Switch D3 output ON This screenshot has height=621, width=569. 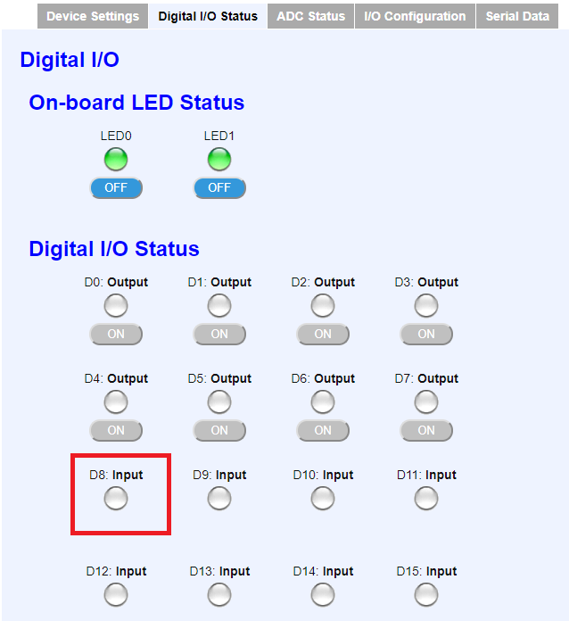(x=426, y=335)
